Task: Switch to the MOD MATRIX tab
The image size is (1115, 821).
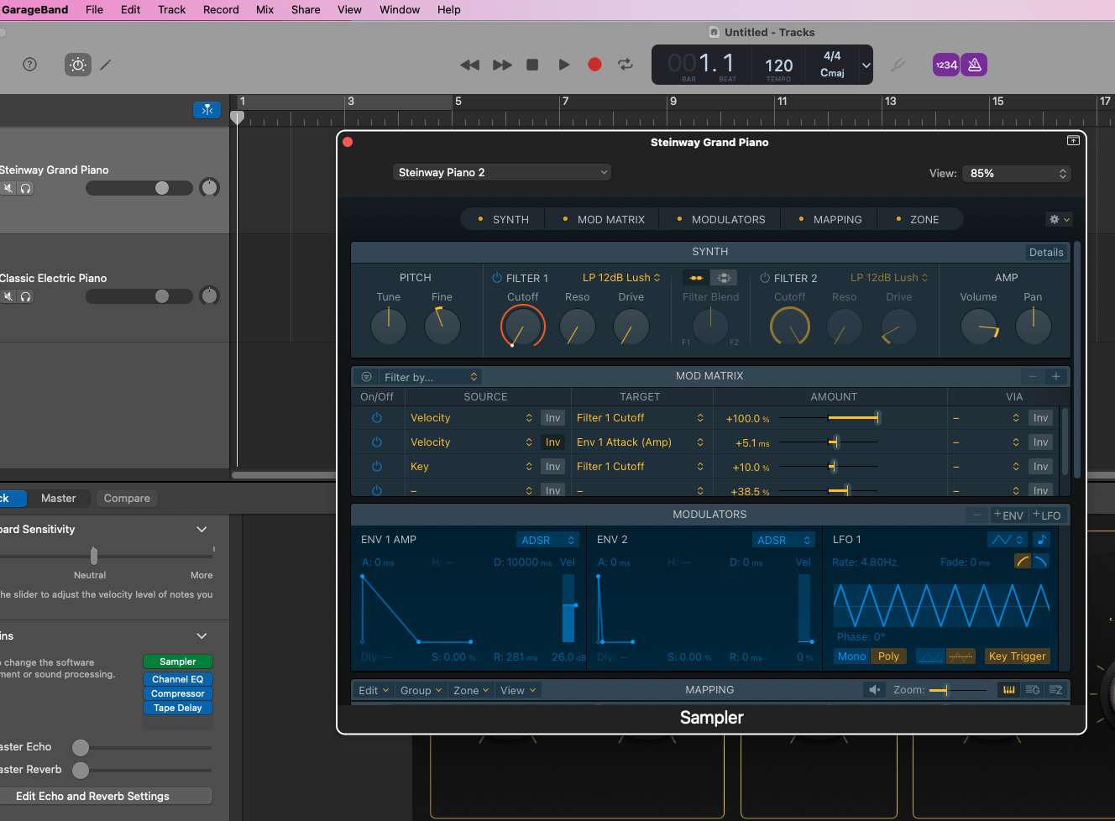Action: pos(610,219)
